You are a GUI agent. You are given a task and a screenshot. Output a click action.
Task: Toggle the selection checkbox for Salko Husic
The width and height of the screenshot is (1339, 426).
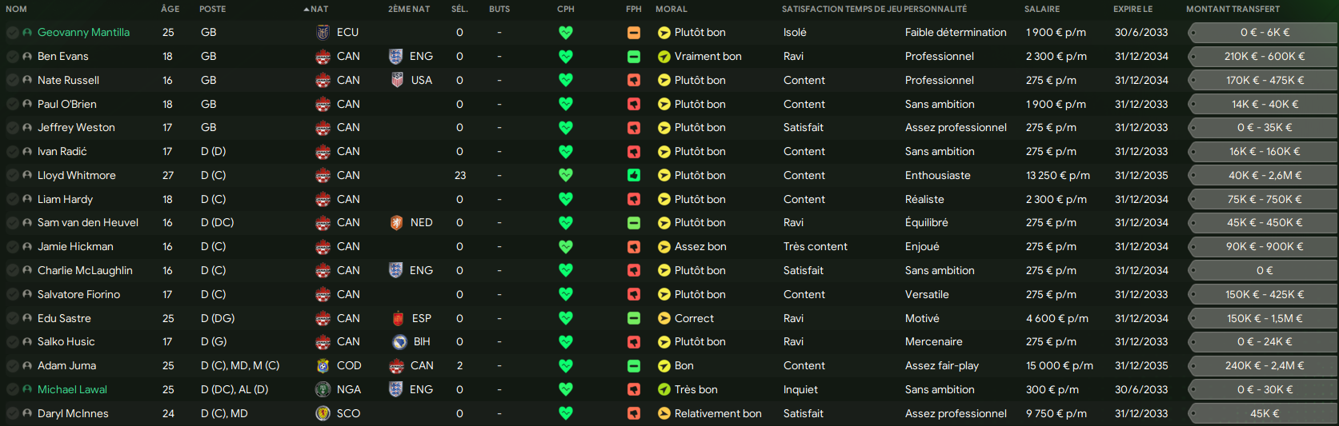click(13, 342)
